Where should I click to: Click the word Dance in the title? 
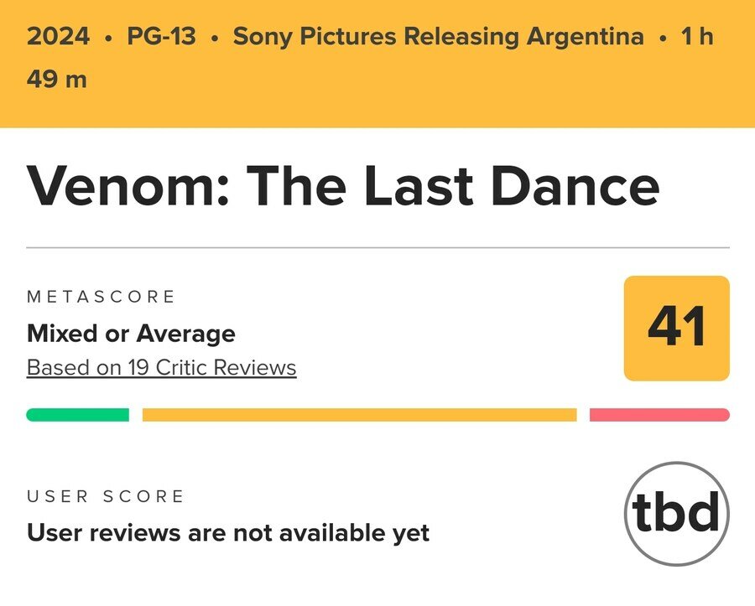click(575, 185)
